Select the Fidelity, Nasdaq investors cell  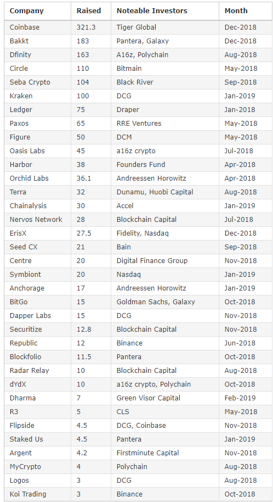point(165,233)
